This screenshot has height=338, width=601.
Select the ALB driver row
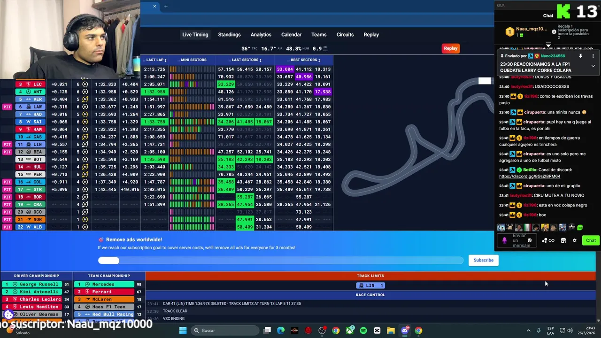(x=167, y=227)
